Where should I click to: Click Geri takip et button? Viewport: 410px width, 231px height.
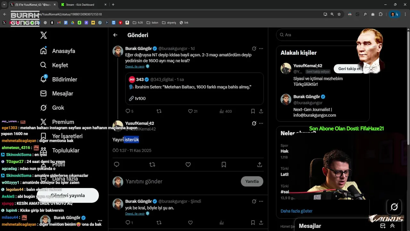coord(349,69)
